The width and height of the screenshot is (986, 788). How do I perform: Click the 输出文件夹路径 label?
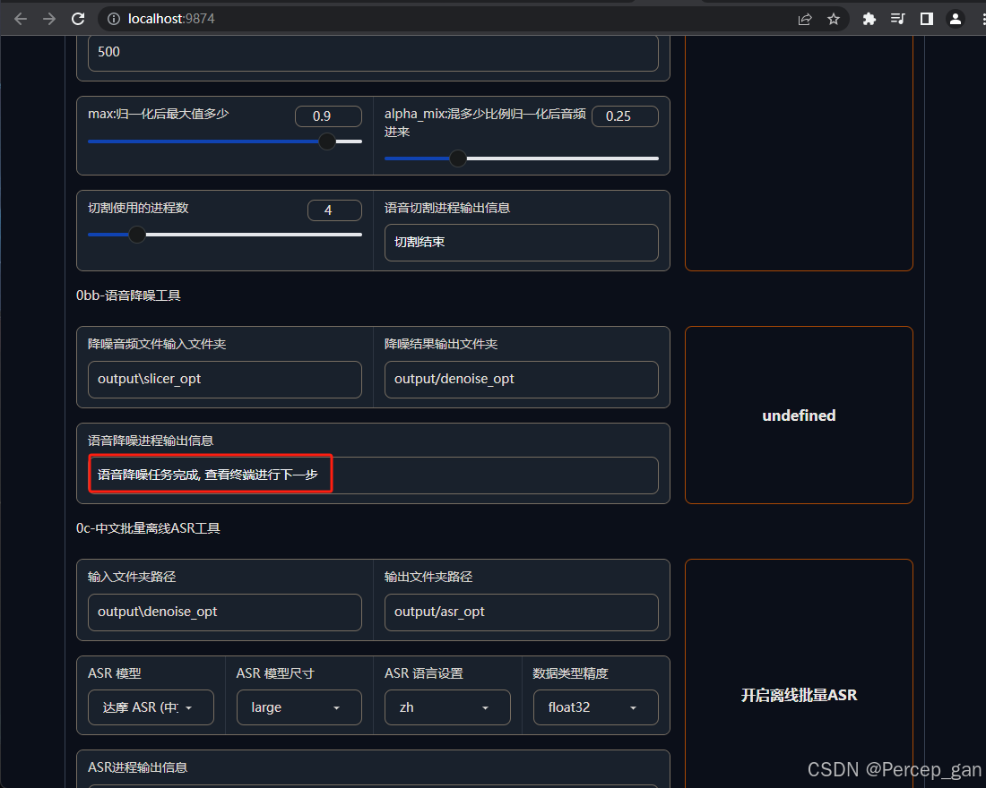(x=428, y=577)
